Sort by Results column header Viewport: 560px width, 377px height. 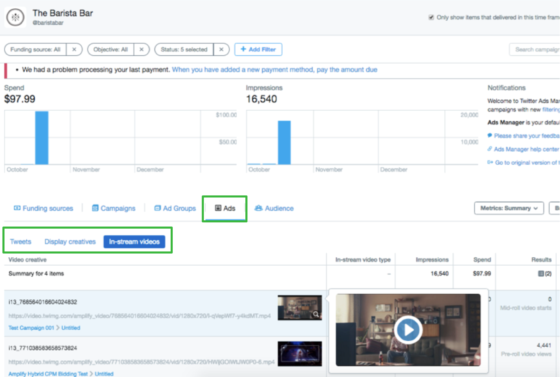click(x=541, y=260)
